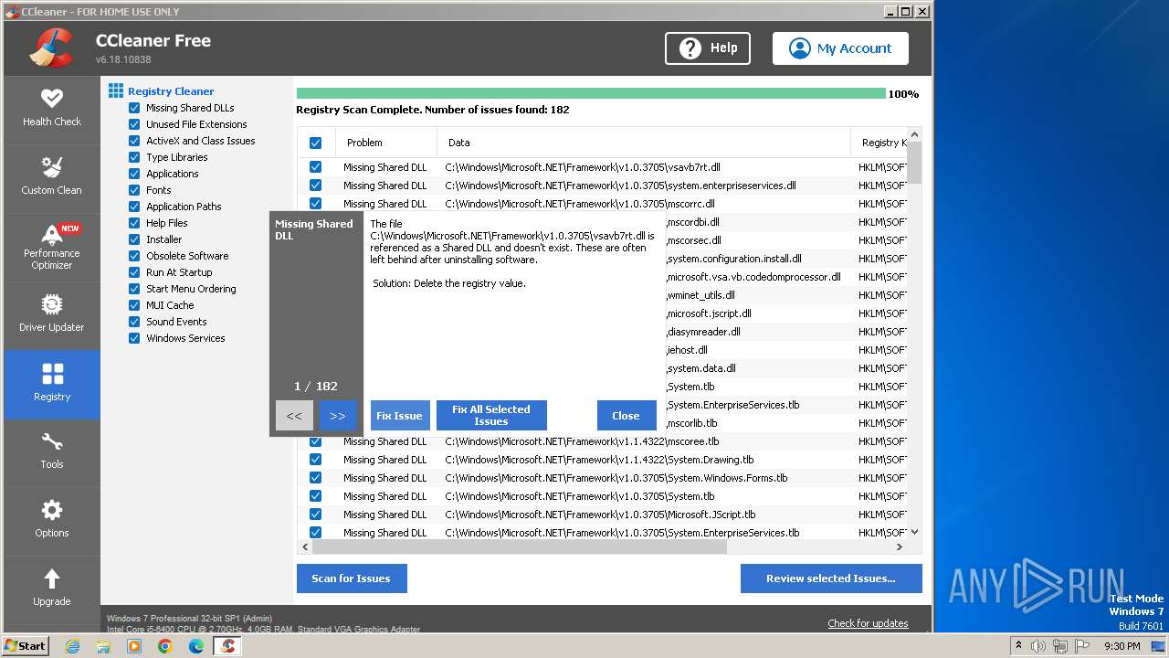Click horizontal scrollbar right arrow
This screenshot has width=1169, height=658.
[900, 547]
